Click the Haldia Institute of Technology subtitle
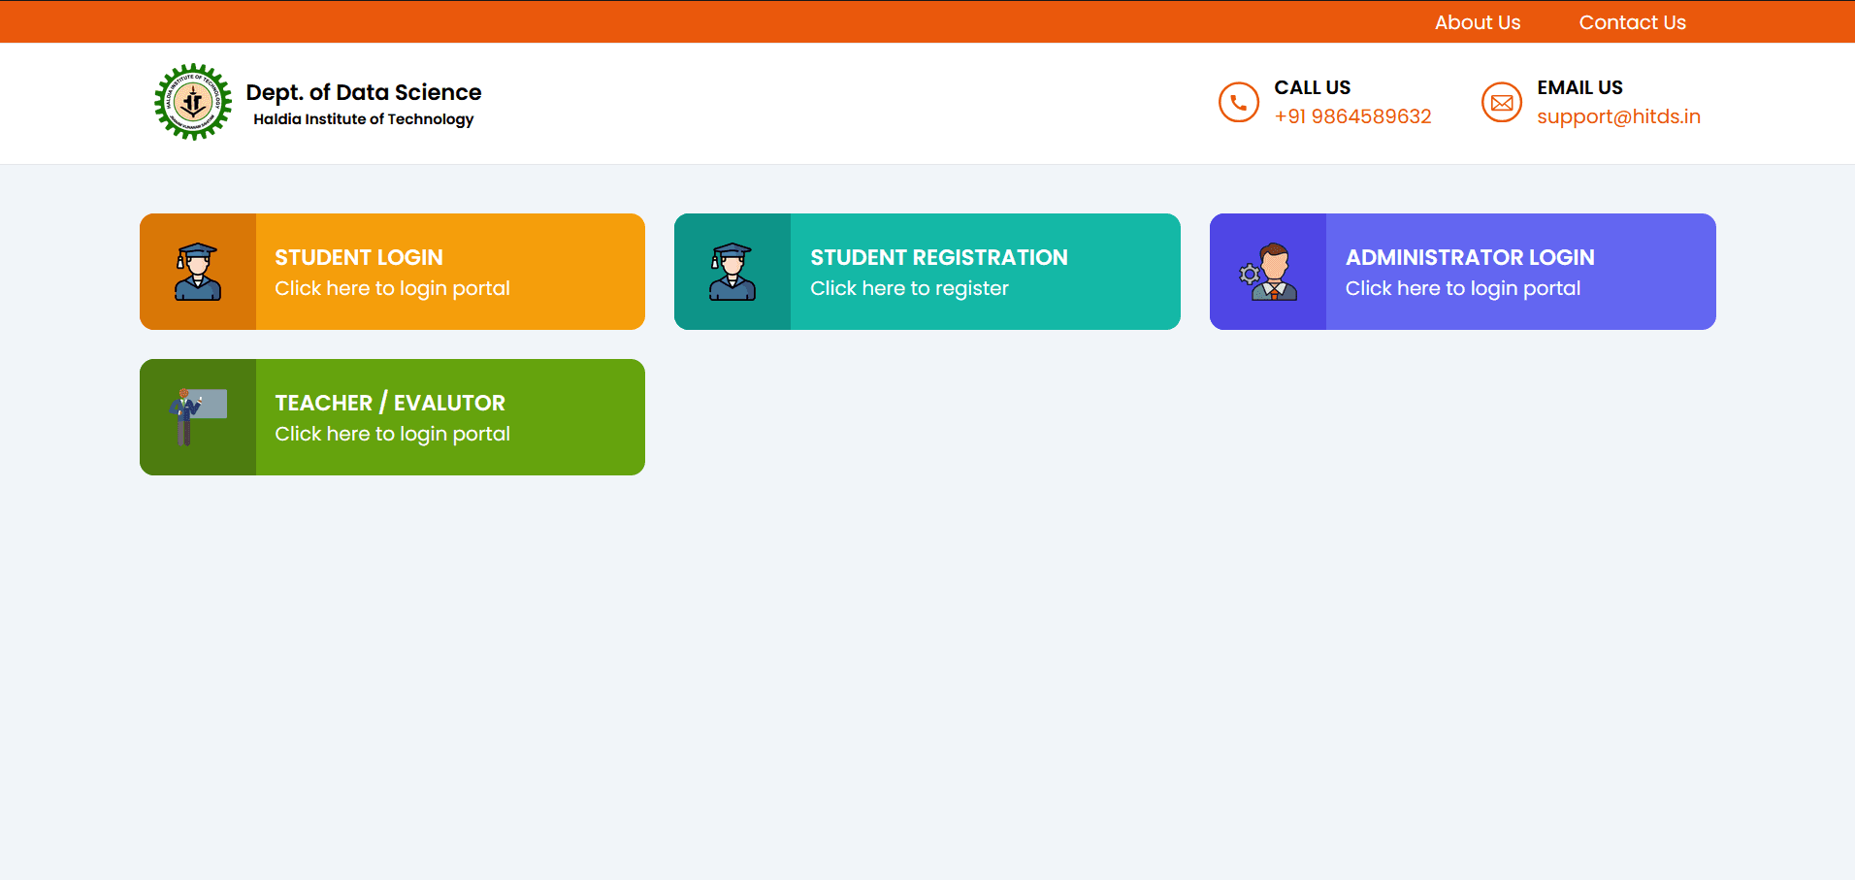1855x880 pixels. click(x=364, y=119)
